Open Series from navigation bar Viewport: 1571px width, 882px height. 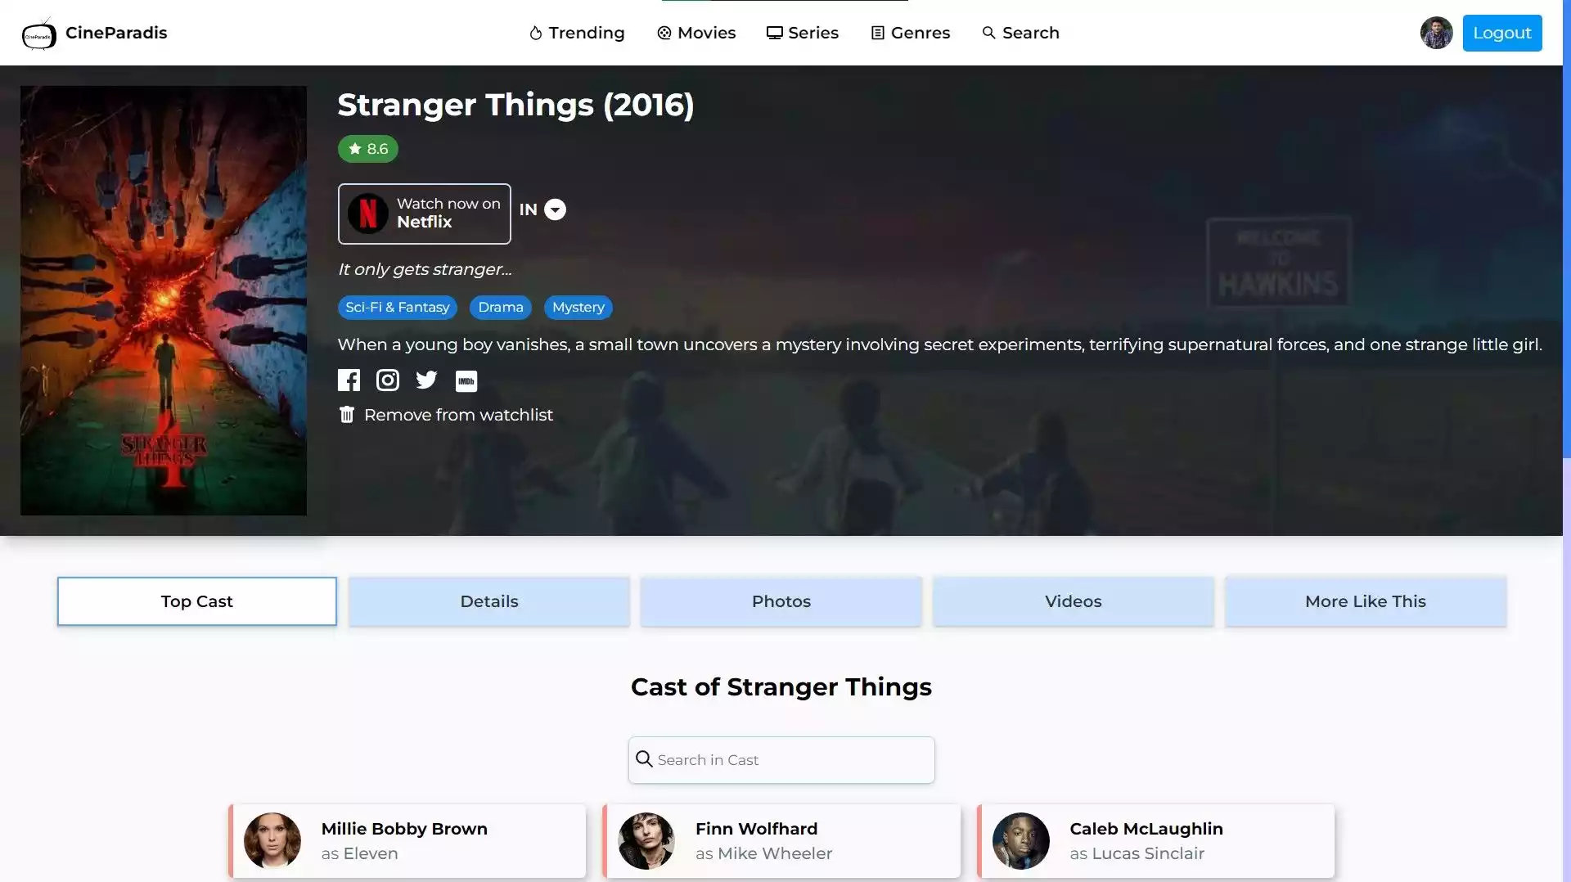pos(803,33)
